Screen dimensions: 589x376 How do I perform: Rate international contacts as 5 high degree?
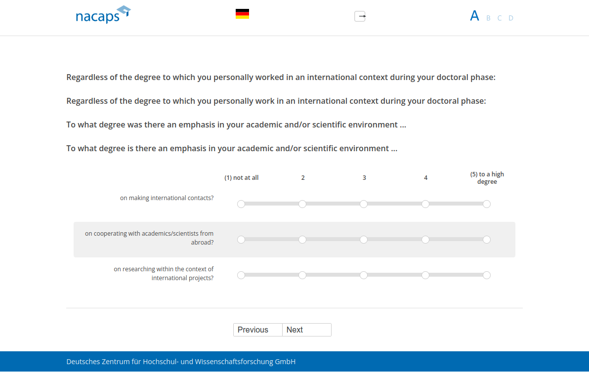click(487, 204)
